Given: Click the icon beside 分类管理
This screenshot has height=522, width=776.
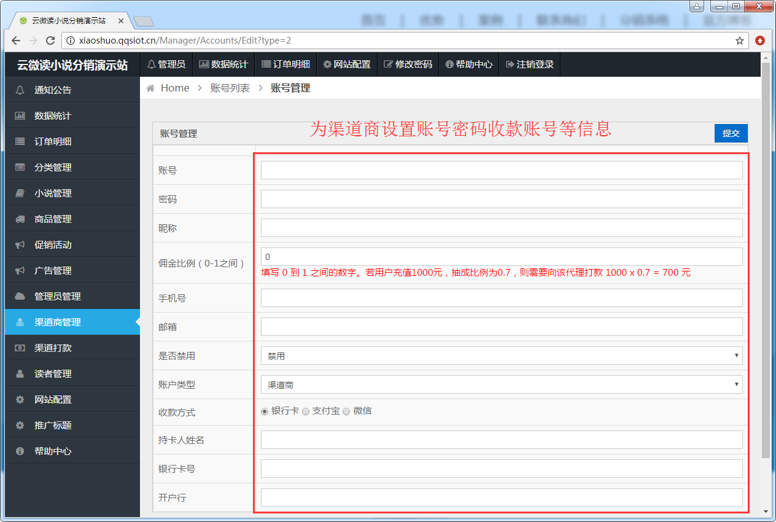Looking at the screenshot, I should [20, 167].
